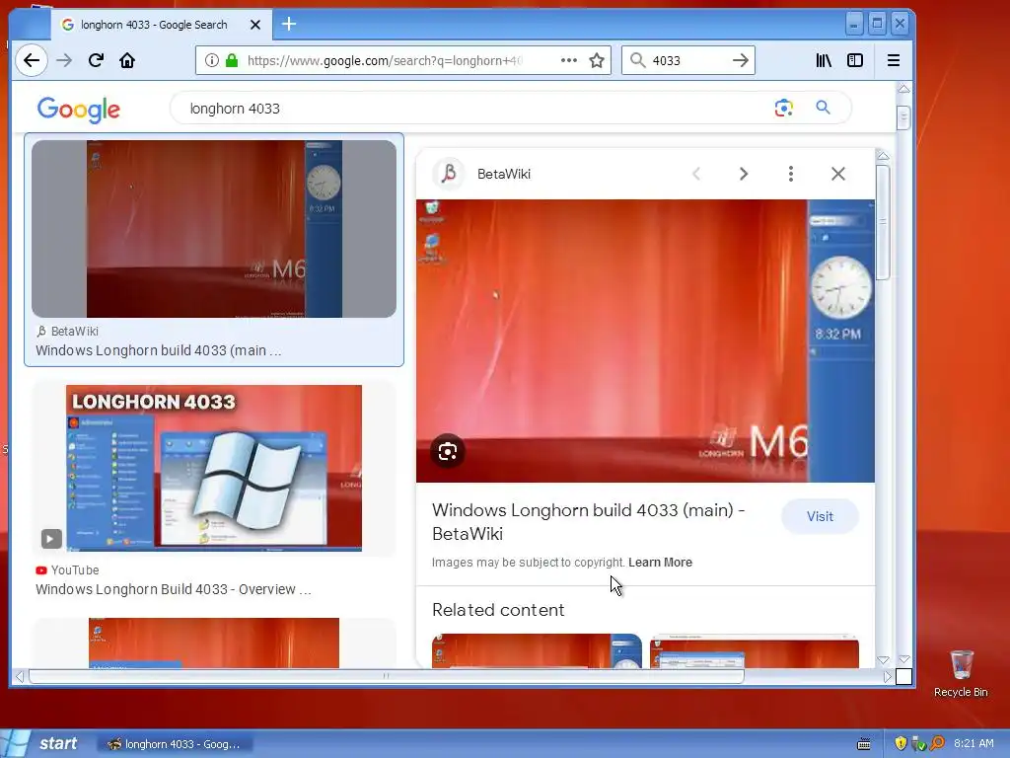The width and height of the screenshot is (1010, 758).
Task: Click the security shield tray icon
Action: pos(901,744)
